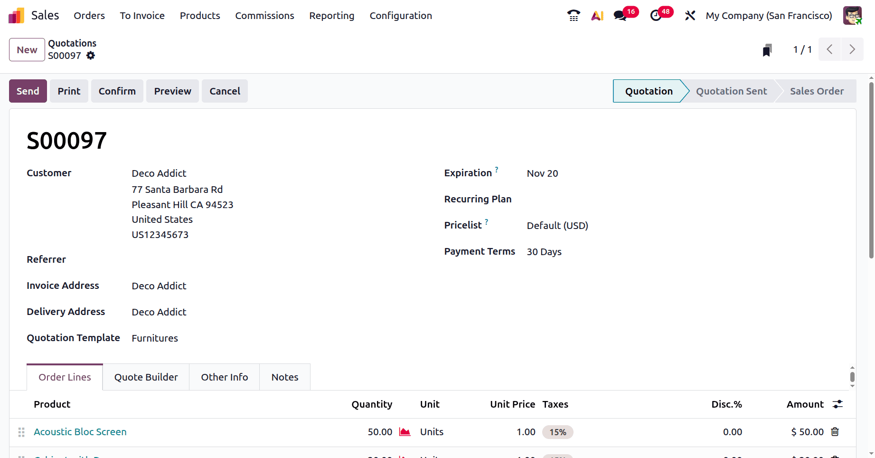Screen dimensions: 875x458
Task: Switch to the Order Lines tab
Action: pos(65,377)
